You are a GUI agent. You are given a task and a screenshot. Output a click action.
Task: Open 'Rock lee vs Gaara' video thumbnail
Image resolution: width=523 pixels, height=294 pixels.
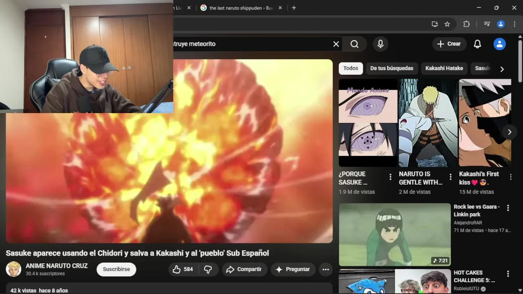[x=395, y=235]
